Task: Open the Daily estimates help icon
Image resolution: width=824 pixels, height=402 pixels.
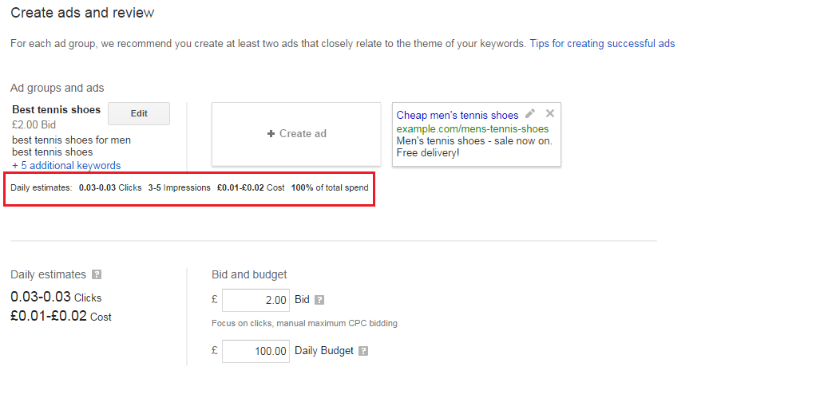Action: tap(96, 274)
